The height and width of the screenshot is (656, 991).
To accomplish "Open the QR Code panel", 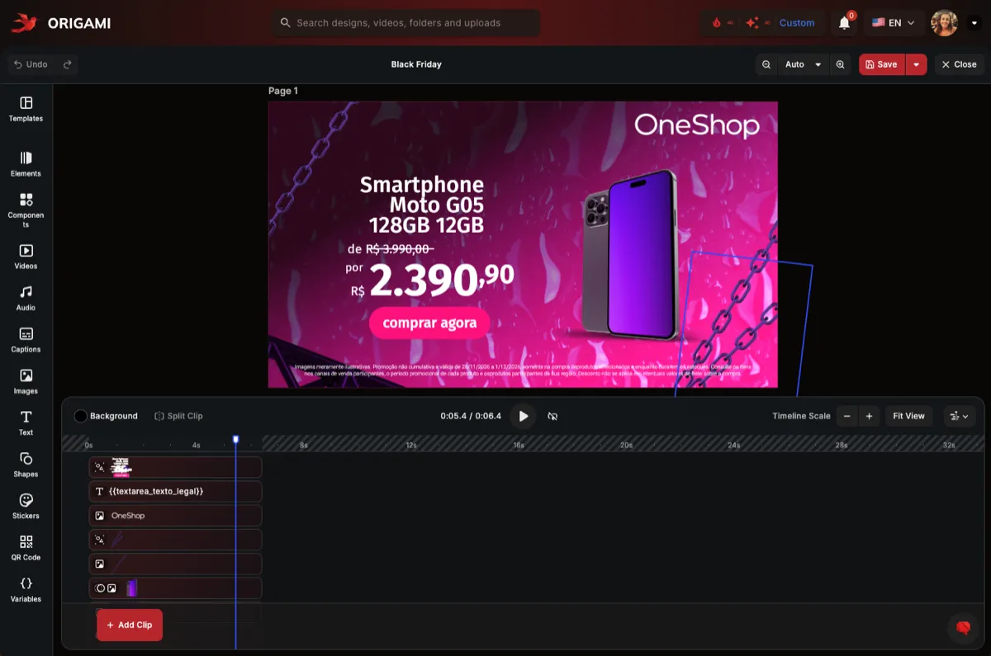I will point(26,548).
